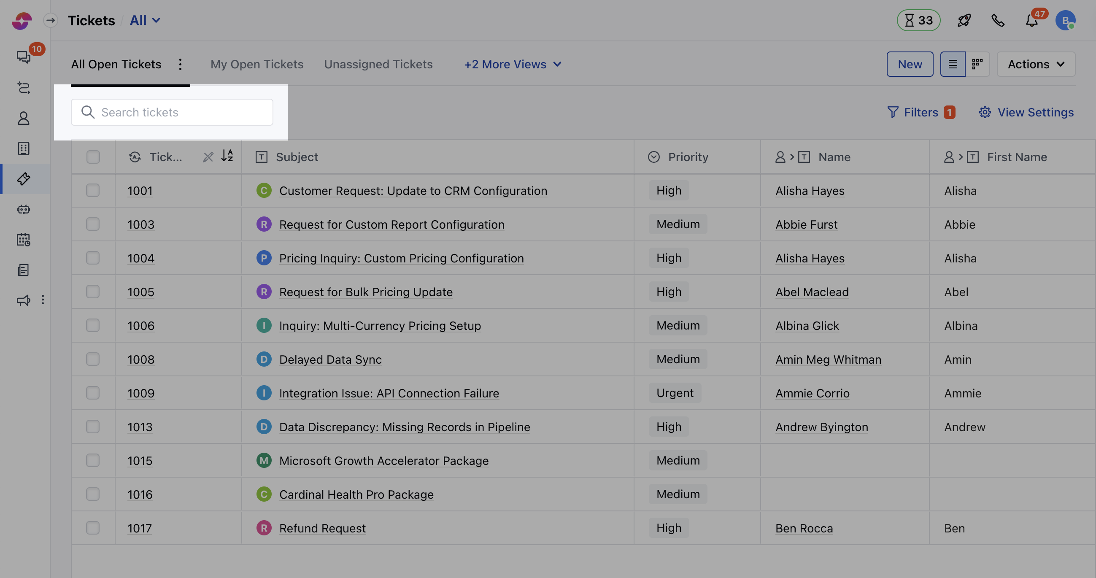
Task: Open campaigns megaphone icon in sidebar
Action: tap(23, 300)
